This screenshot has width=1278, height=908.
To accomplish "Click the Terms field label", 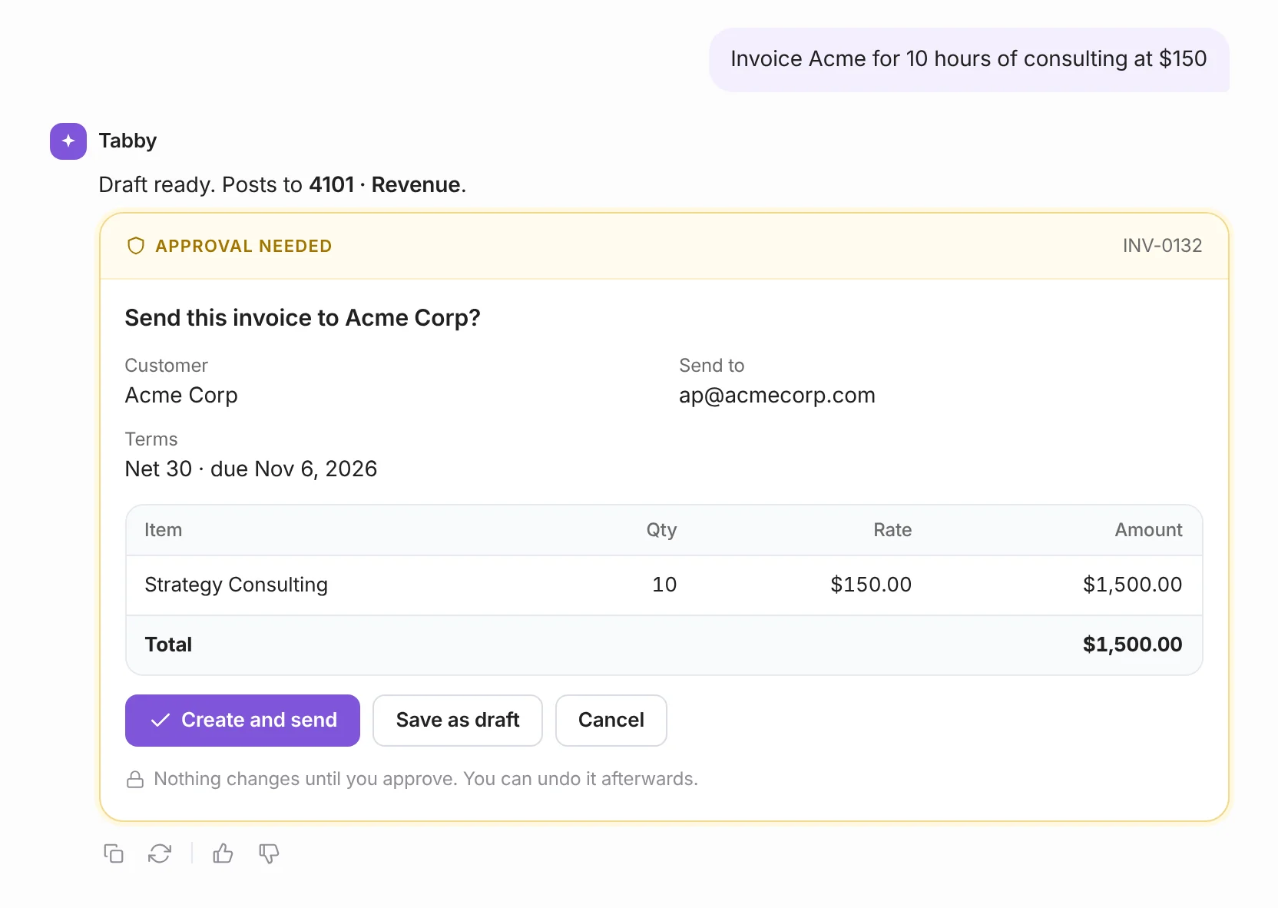I will pos(151,439).
